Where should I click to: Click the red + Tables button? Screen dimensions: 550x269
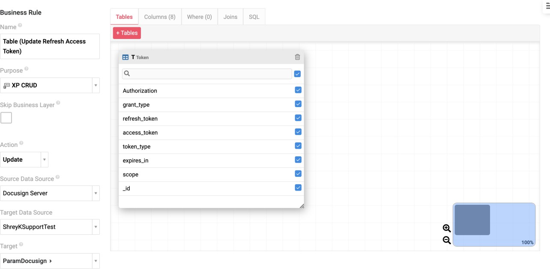pos(127,33)
